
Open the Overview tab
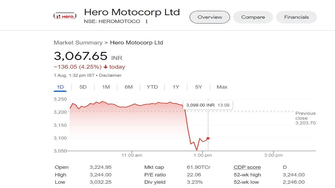pyautogui.click(x=210, y=17)
